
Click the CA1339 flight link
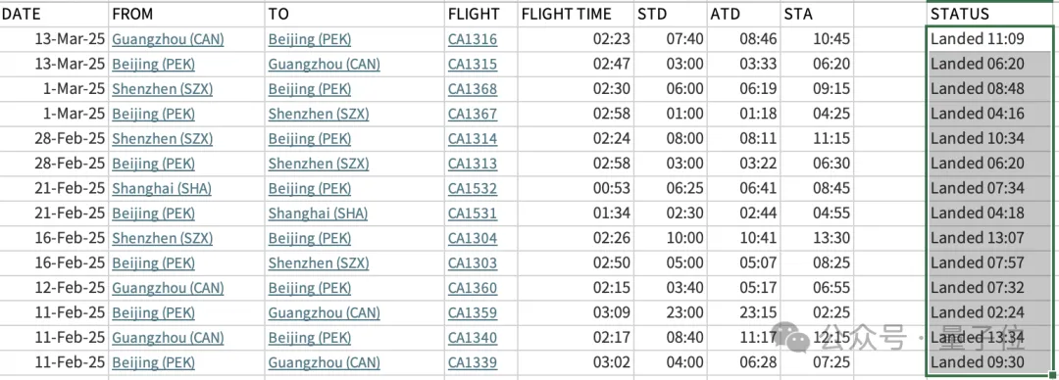point(472,362)
